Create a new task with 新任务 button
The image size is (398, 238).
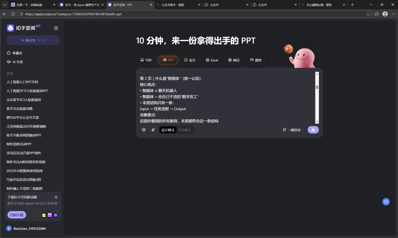[33, 40]
